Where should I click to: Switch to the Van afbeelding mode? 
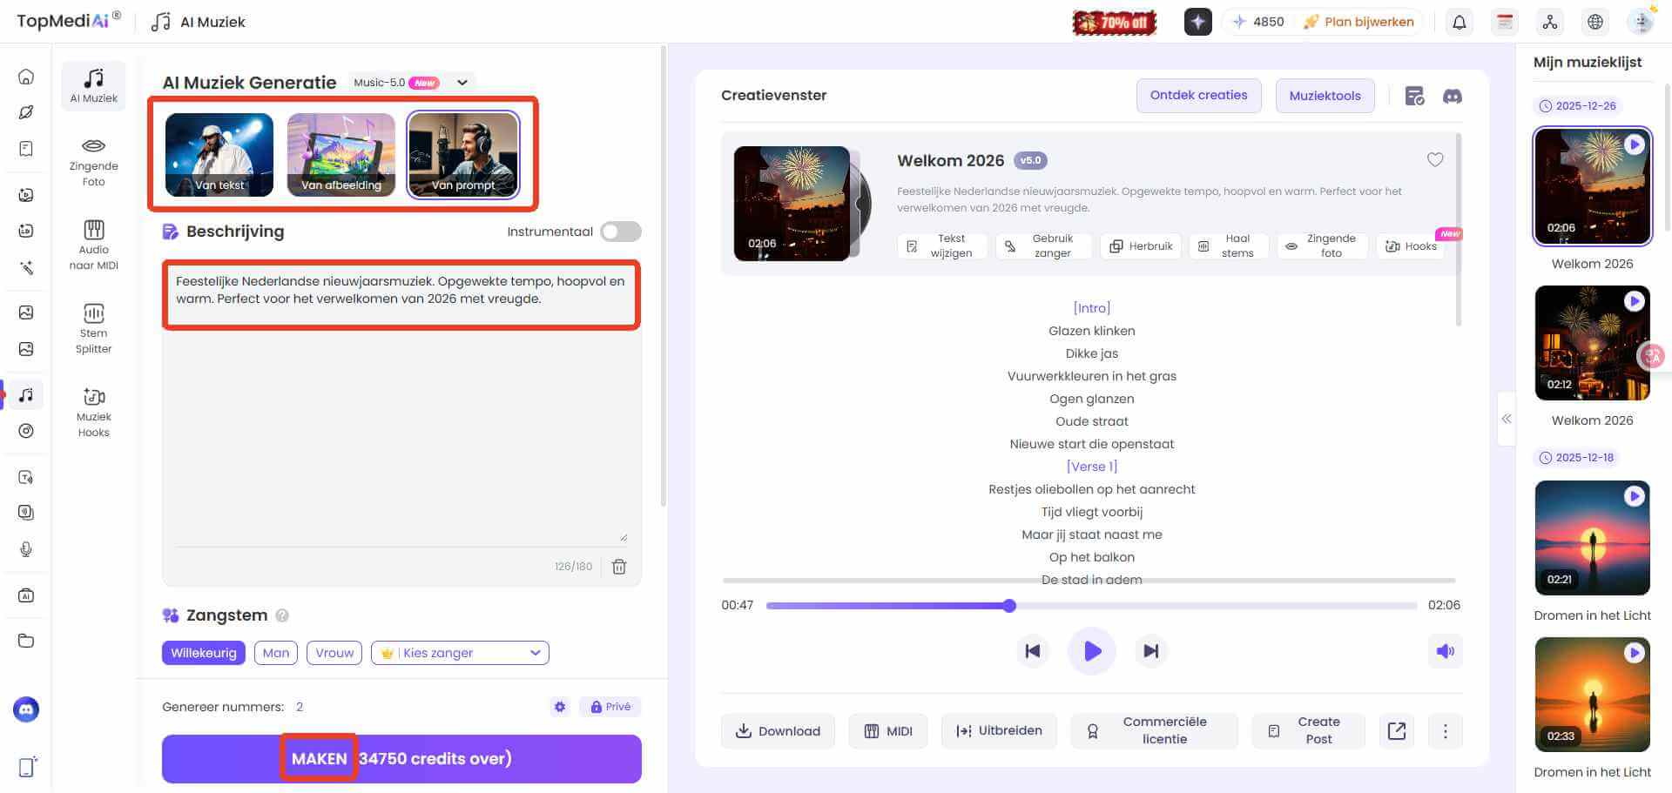click(x=341, y=155)
